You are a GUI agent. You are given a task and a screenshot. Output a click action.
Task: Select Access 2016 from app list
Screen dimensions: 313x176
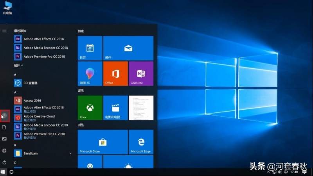click(x=32, y=100)
